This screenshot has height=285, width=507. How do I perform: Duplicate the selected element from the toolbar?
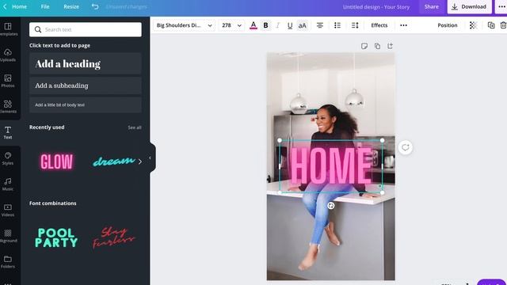coord(491,25)
